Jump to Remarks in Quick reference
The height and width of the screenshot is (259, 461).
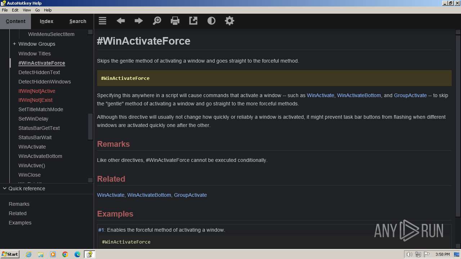[19, 204]
